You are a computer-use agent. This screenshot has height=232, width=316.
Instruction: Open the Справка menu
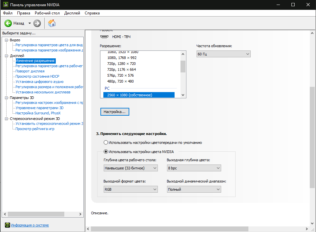click(92, 13)
